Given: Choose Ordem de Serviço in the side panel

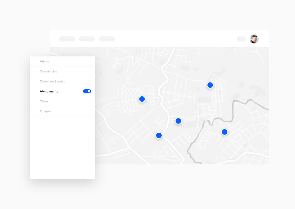Looking at the screenshot, I should click(62, 81).
